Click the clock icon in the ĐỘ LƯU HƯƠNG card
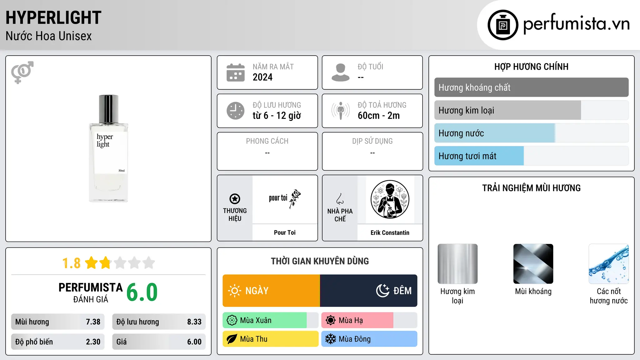 coord(236,111)
